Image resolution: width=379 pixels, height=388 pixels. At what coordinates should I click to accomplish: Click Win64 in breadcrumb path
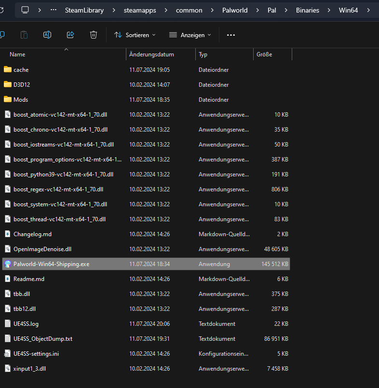(x=348, y=10)
